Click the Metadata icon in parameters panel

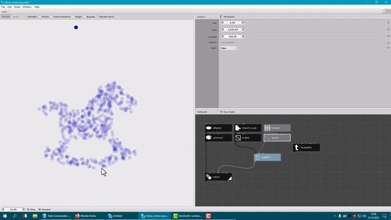click(221, 16)
